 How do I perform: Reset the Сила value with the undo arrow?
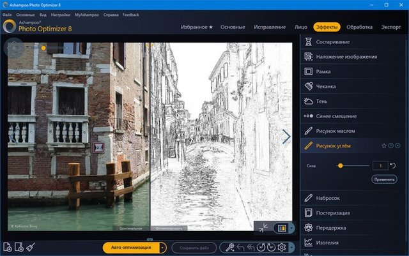pos(393,166)
